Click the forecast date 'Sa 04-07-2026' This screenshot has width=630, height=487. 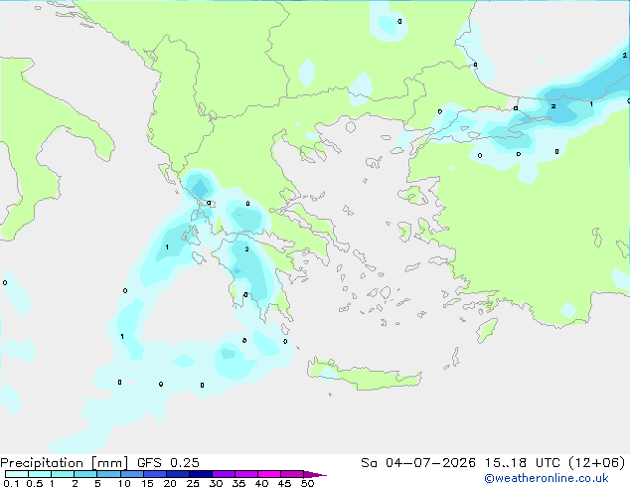click(418, 463)
